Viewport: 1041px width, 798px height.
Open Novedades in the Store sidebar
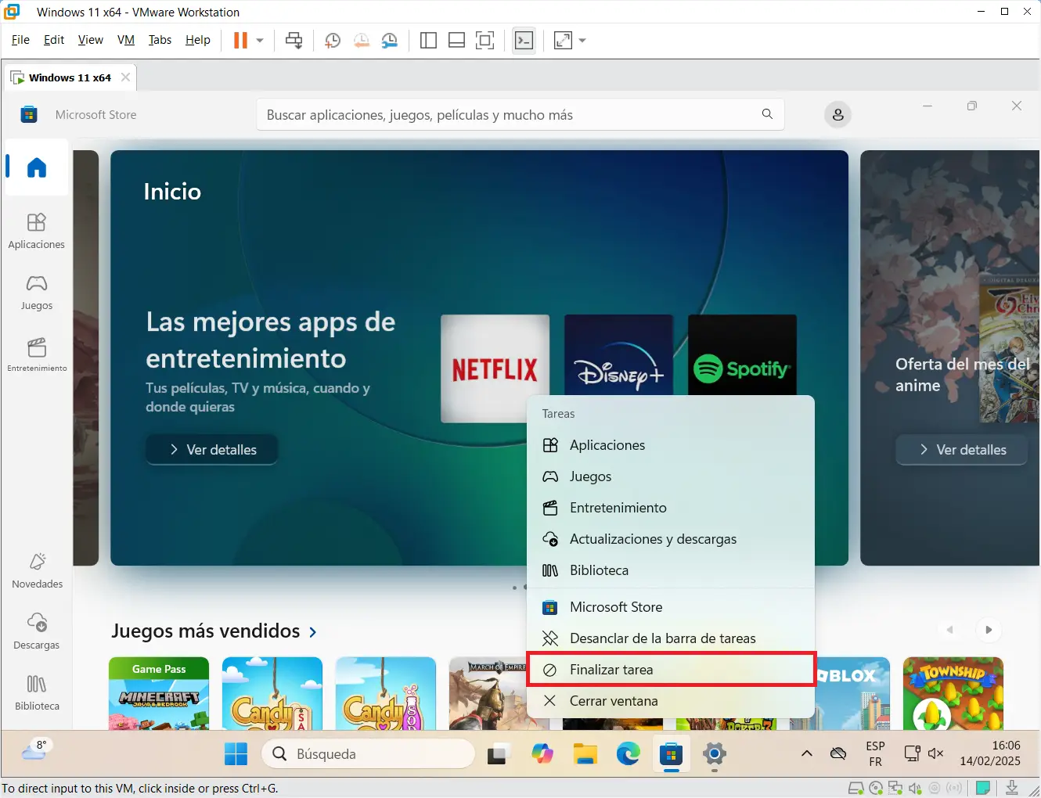(37, 571)
